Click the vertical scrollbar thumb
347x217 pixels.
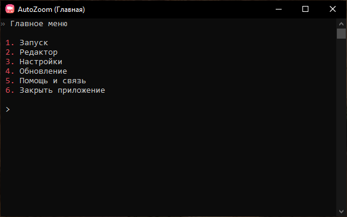coord(341,33)
